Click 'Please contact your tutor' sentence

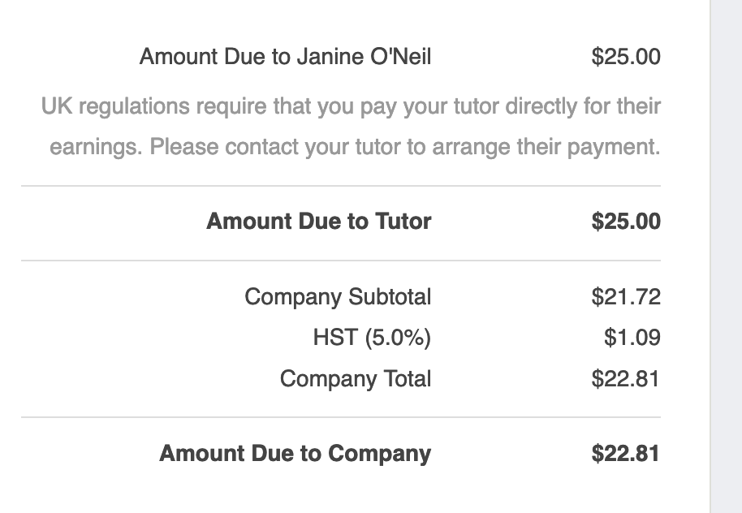(x=404, y=147)
